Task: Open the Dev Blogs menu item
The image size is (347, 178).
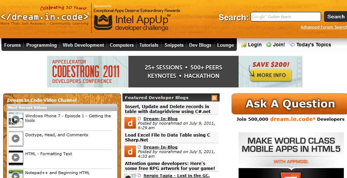Action: point(200,45)
